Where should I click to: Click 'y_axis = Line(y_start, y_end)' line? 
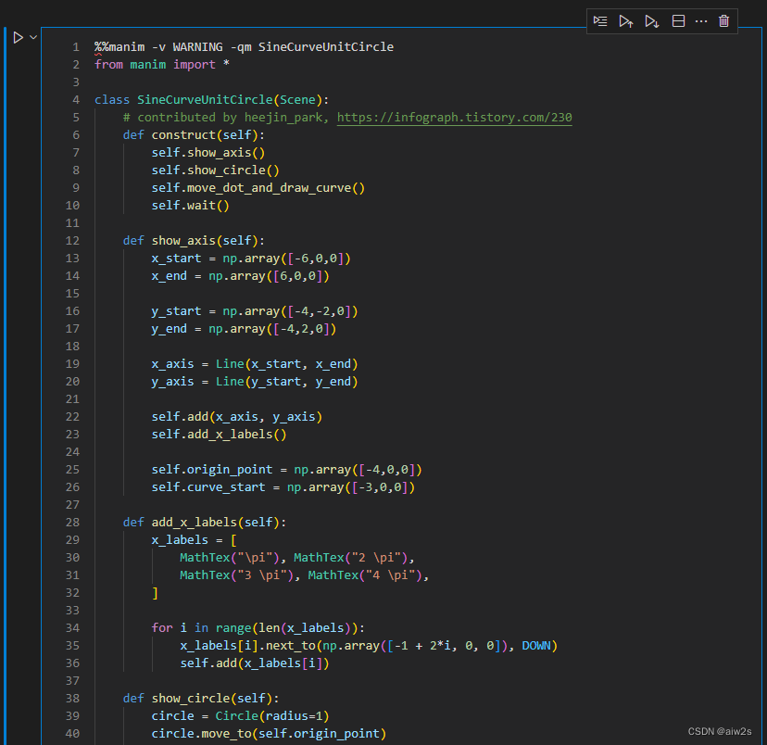point(255,382)
